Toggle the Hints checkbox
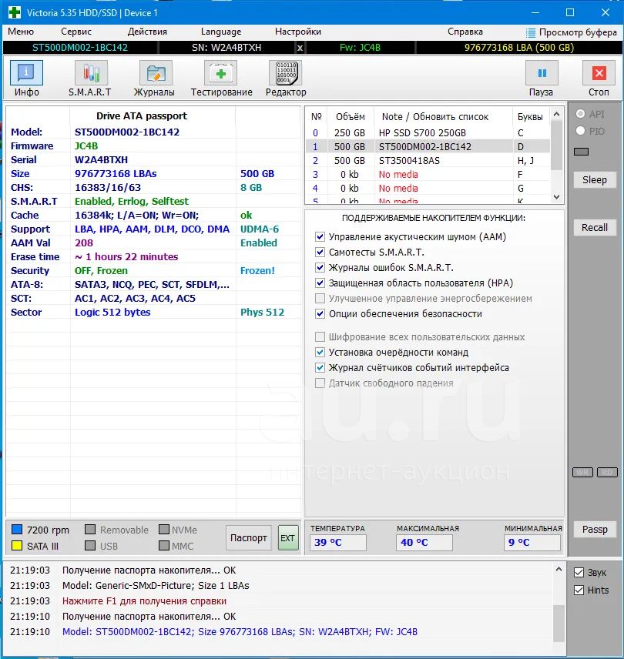Viewport: 624px width, 659px height. pos(579,590)
